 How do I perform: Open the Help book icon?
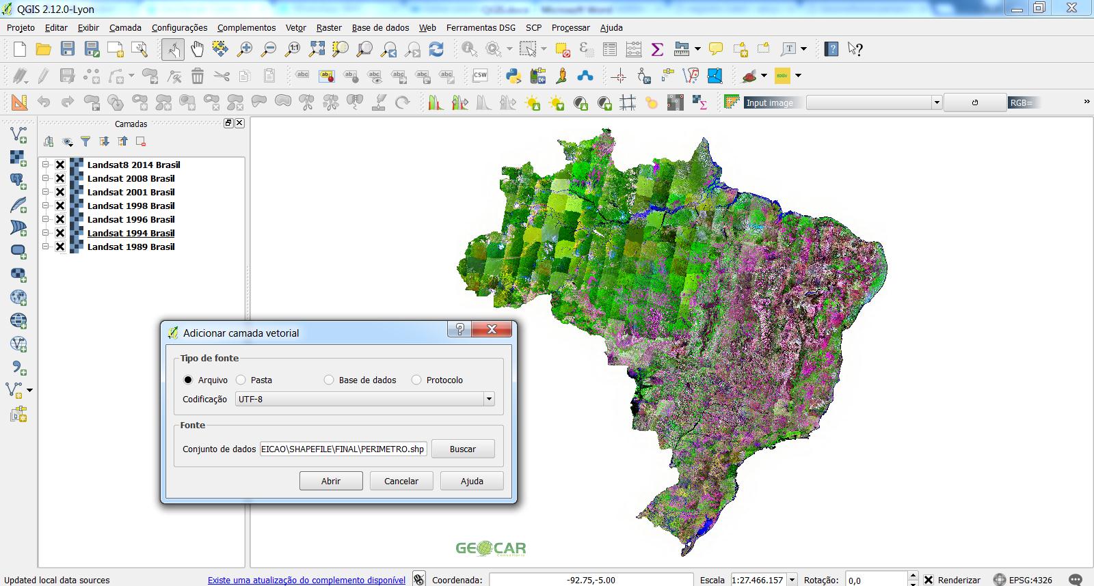[x=831, y=49]
